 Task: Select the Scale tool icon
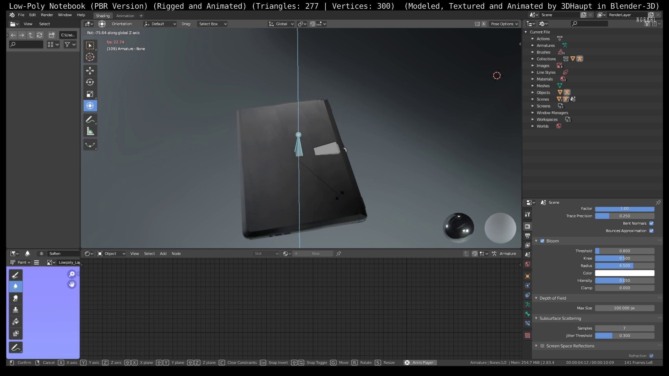coord(90,94)
